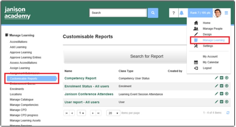The width and height of the screenshot is (236, 127).
Task: Expand the Search for Report panel
Action: (125, 56)
